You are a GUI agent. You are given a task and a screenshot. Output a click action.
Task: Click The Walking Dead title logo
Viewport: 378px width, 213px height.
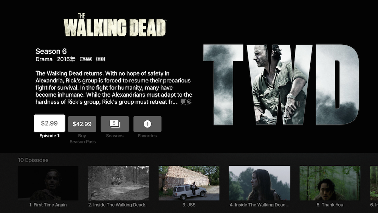point(115,25)
